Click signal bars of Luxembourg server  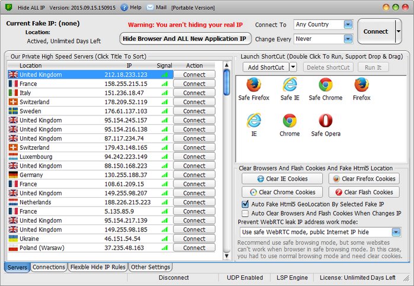click(165, 156)
